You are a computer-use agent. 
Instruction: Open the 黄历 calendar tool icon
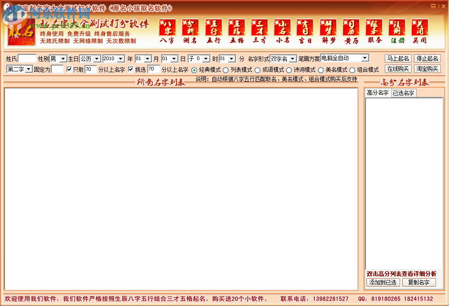[351, 27]
